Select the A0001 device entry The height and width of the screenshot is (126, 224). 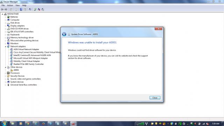pos(16,70)
